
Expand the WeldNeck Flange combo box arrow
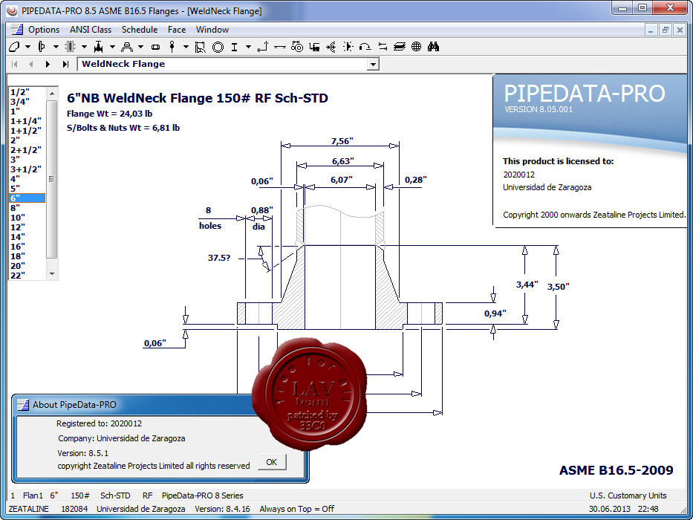point(374,65)
